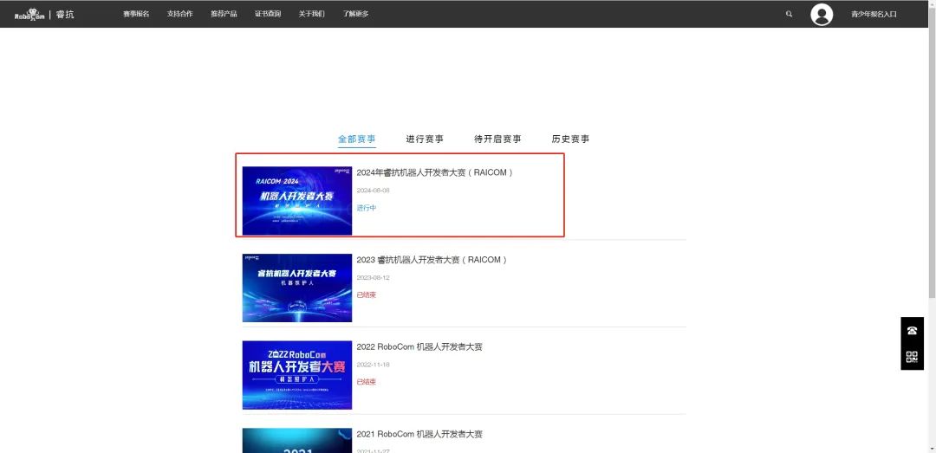The width and height of the screenshot is (936, 453).
Task: Go to 证书查询 menu item
Action: tap(268, 14)
